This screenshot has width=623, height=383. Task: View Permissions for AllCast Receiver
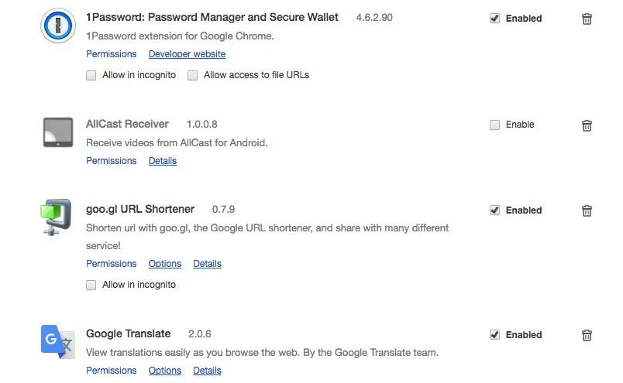coord(111,161)
